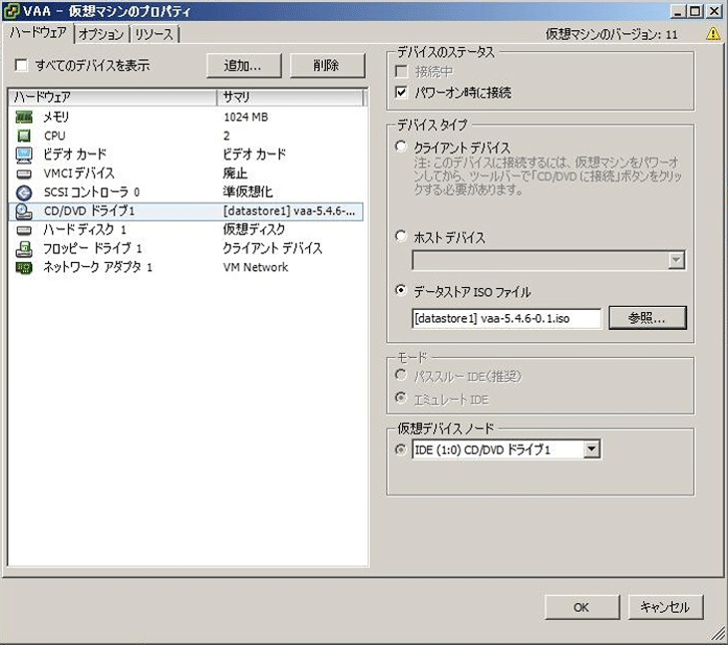Select the floppy drive 1 icon
Viewport: 728px width, 645px height.
[25, 248]
